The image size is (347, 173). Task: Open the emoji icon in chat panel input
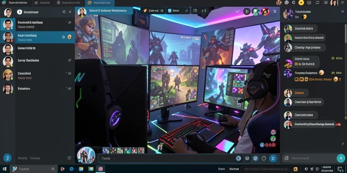click(x=287, y=158)
